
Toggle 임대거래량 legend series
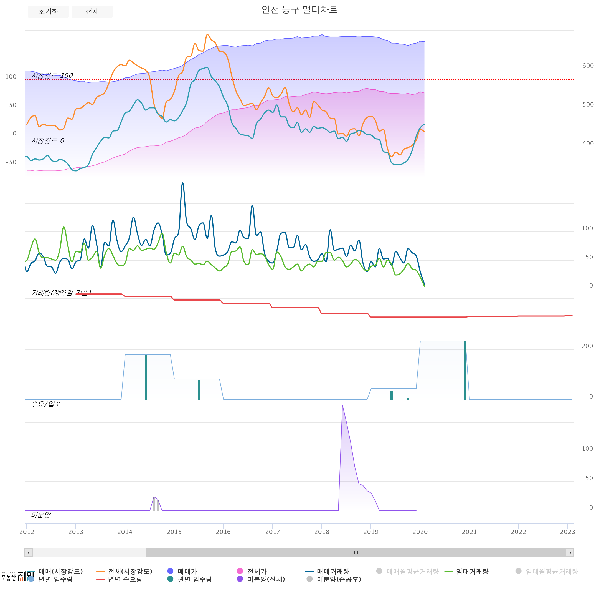click(x=466, y=571)
